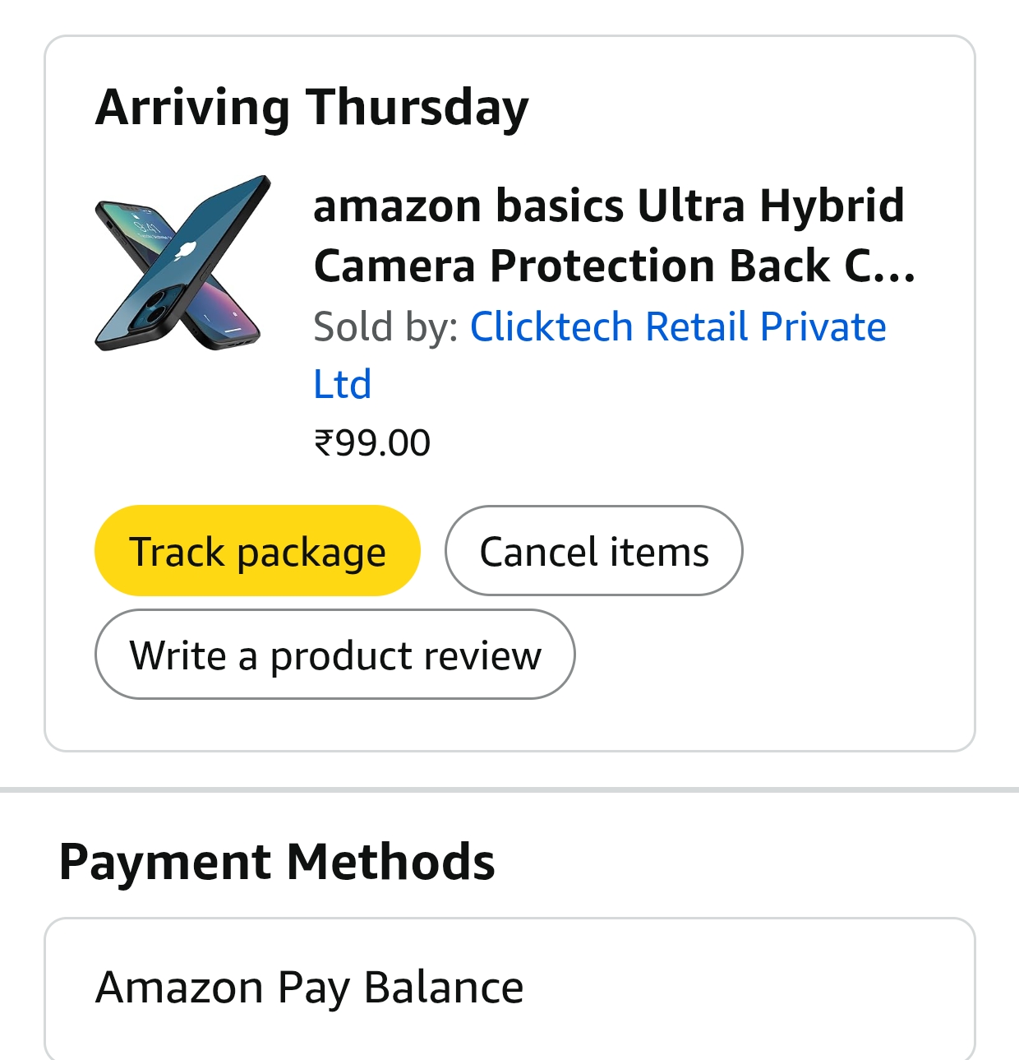Click the Apple logo on the case image
The width and height of the screenshot is (1019, 1060).
pos(184,250)
